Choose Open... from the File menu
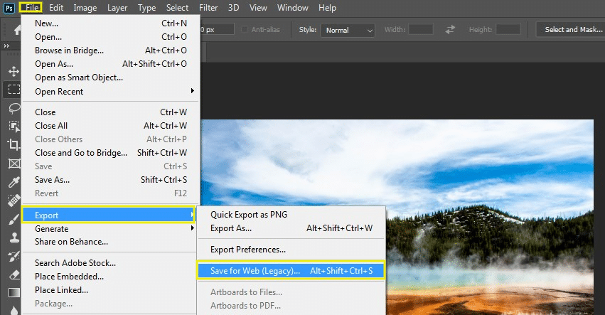Image resolution: width=605 pixels, height=315 pixels. pyautogui.click(x=111, y=37)
